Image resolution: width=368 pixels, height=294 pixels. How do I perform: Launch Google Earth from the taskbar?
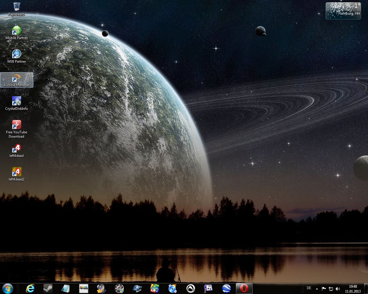pyautogui.click(x=226, y=288)
